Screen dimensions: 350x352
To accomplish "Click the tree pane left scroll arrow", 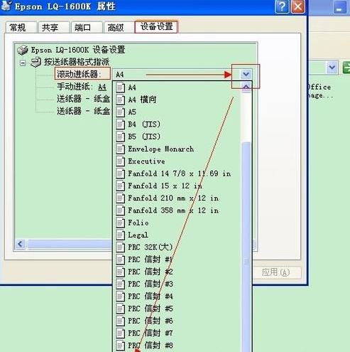I will pos(21,244).
